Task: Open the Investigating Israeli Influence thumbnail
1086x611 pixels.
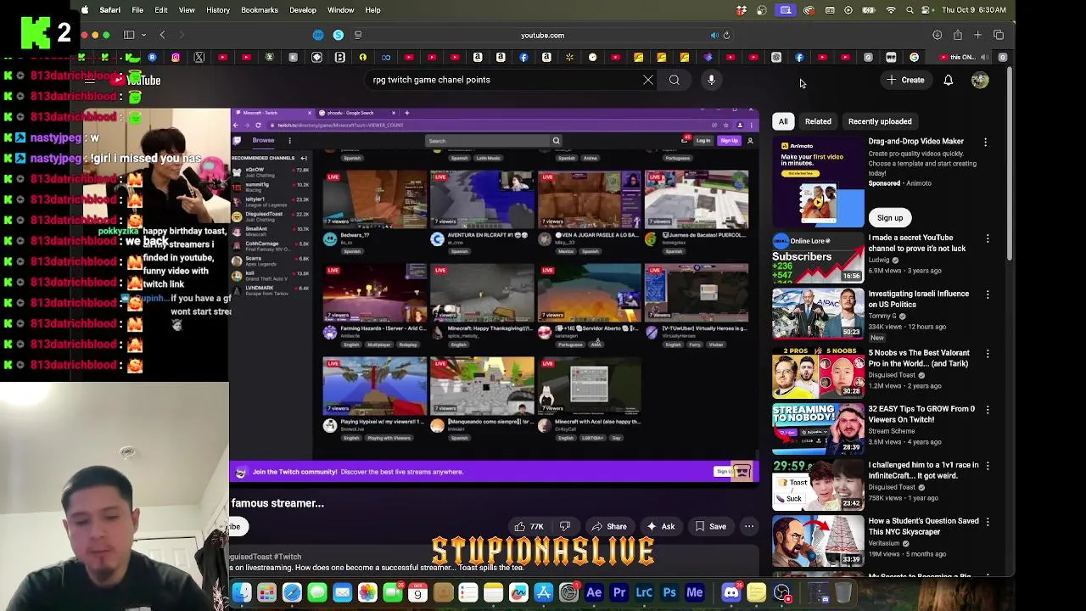Action: pyautogui.click(x=818, y=314)
